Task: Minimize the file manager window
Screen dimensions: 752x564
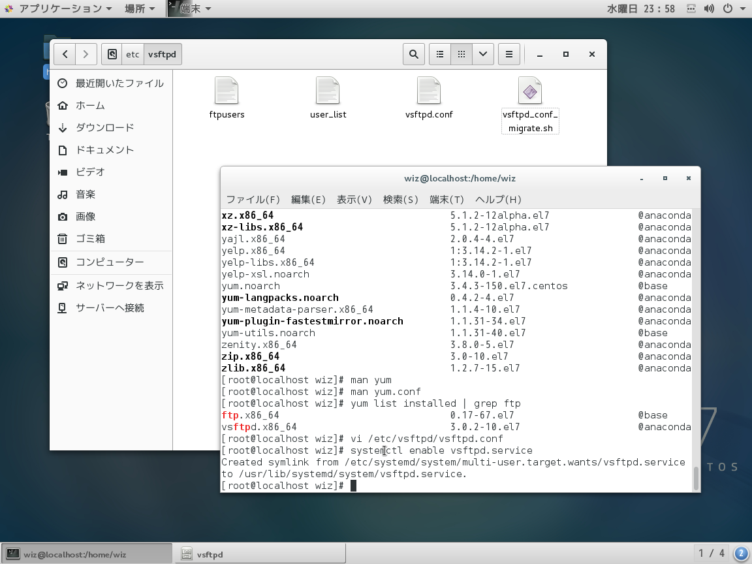Action: point(540,55)
